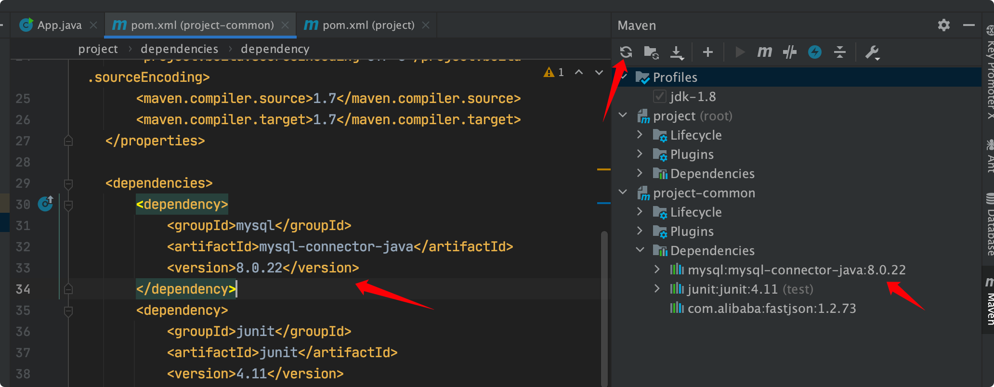Click the Add Maven Projects plus icon

pos(707,52)
